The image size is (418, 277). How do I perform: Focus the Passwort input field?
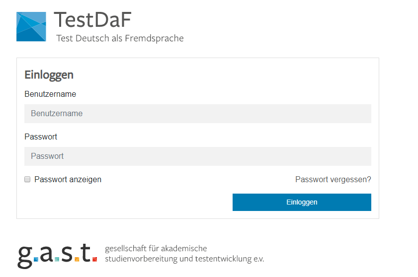[x=197, y=156]
